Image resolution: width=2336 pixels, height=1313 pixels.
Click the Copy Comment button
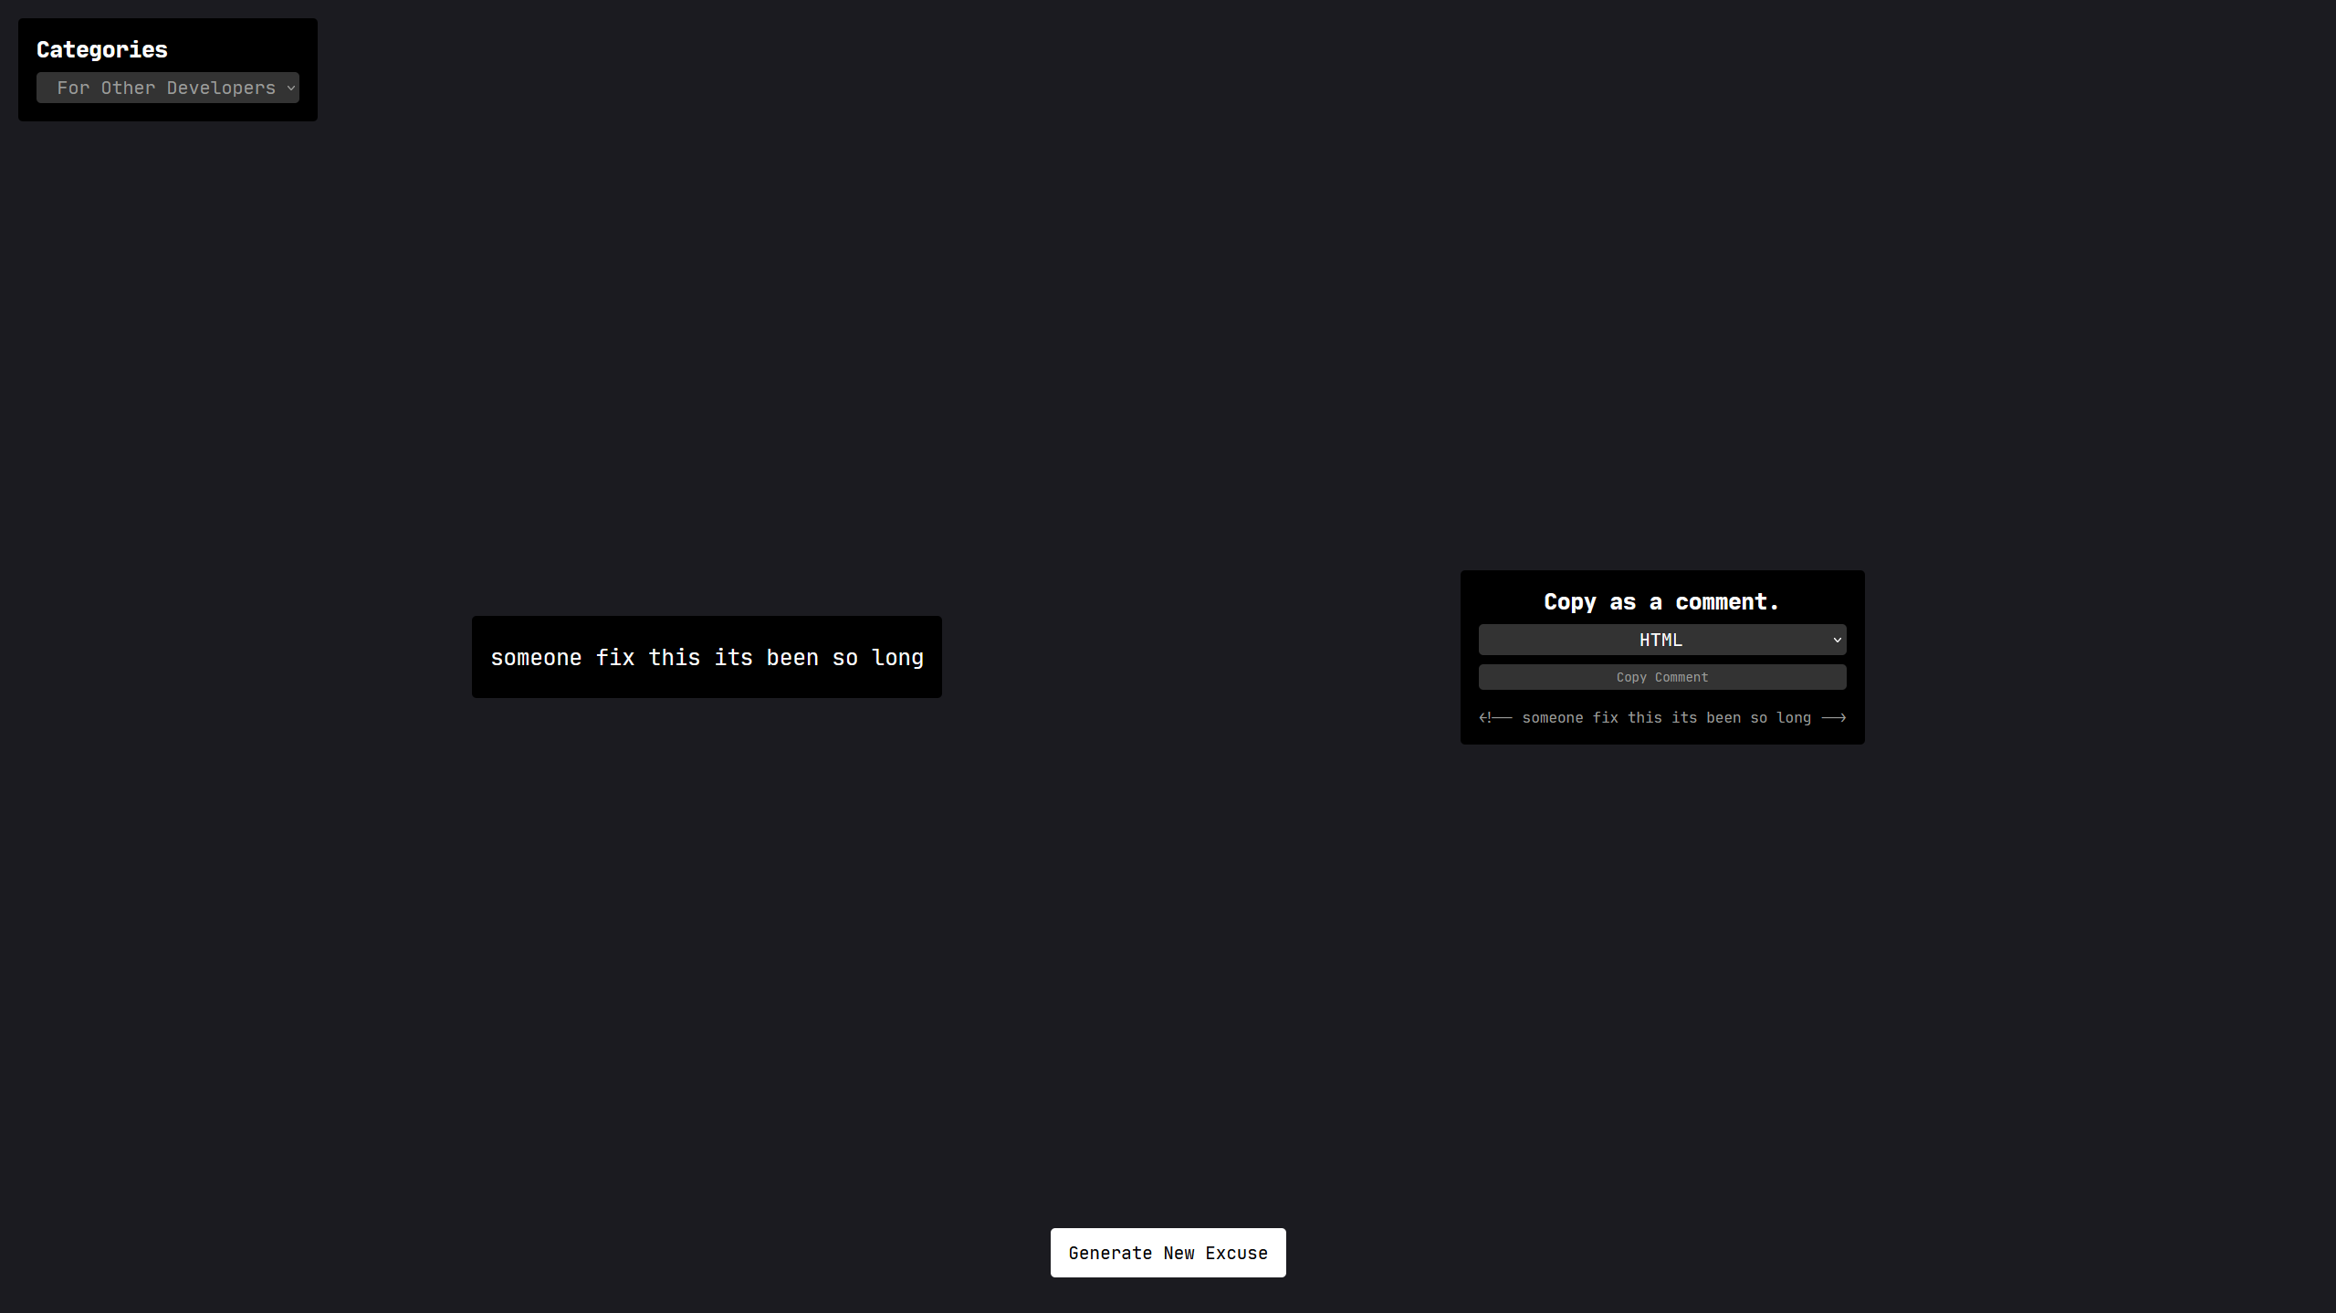(x=1662, y=677)
